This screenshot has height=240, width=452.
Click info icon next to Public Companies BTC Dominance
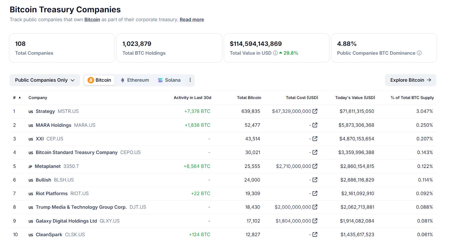pos(419,53)
